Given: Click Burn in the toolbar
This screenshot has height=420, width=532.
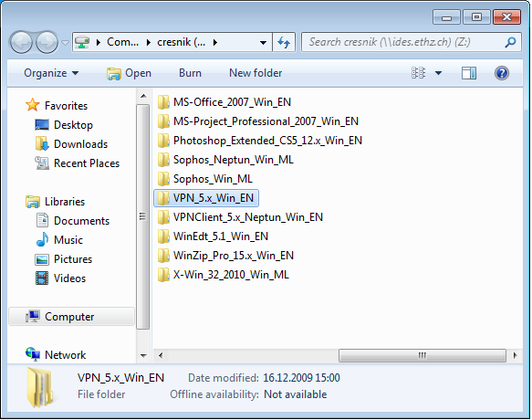Looking at the screenshot, I should (190, 73).
